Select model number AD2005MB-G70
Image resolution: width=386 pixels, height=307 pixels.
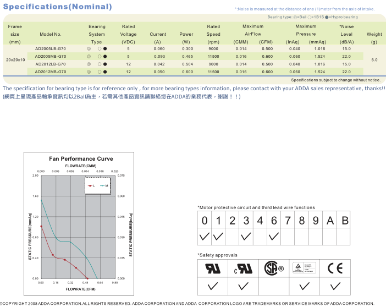click(x=51, y=57)
